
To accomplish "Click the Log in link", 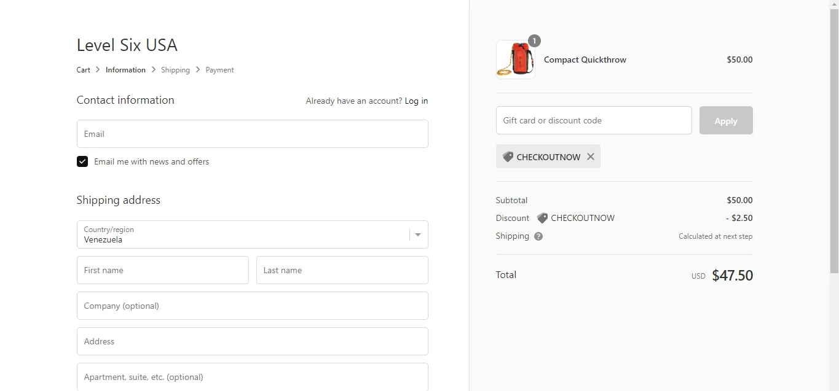I will click(x=416, y=101).
